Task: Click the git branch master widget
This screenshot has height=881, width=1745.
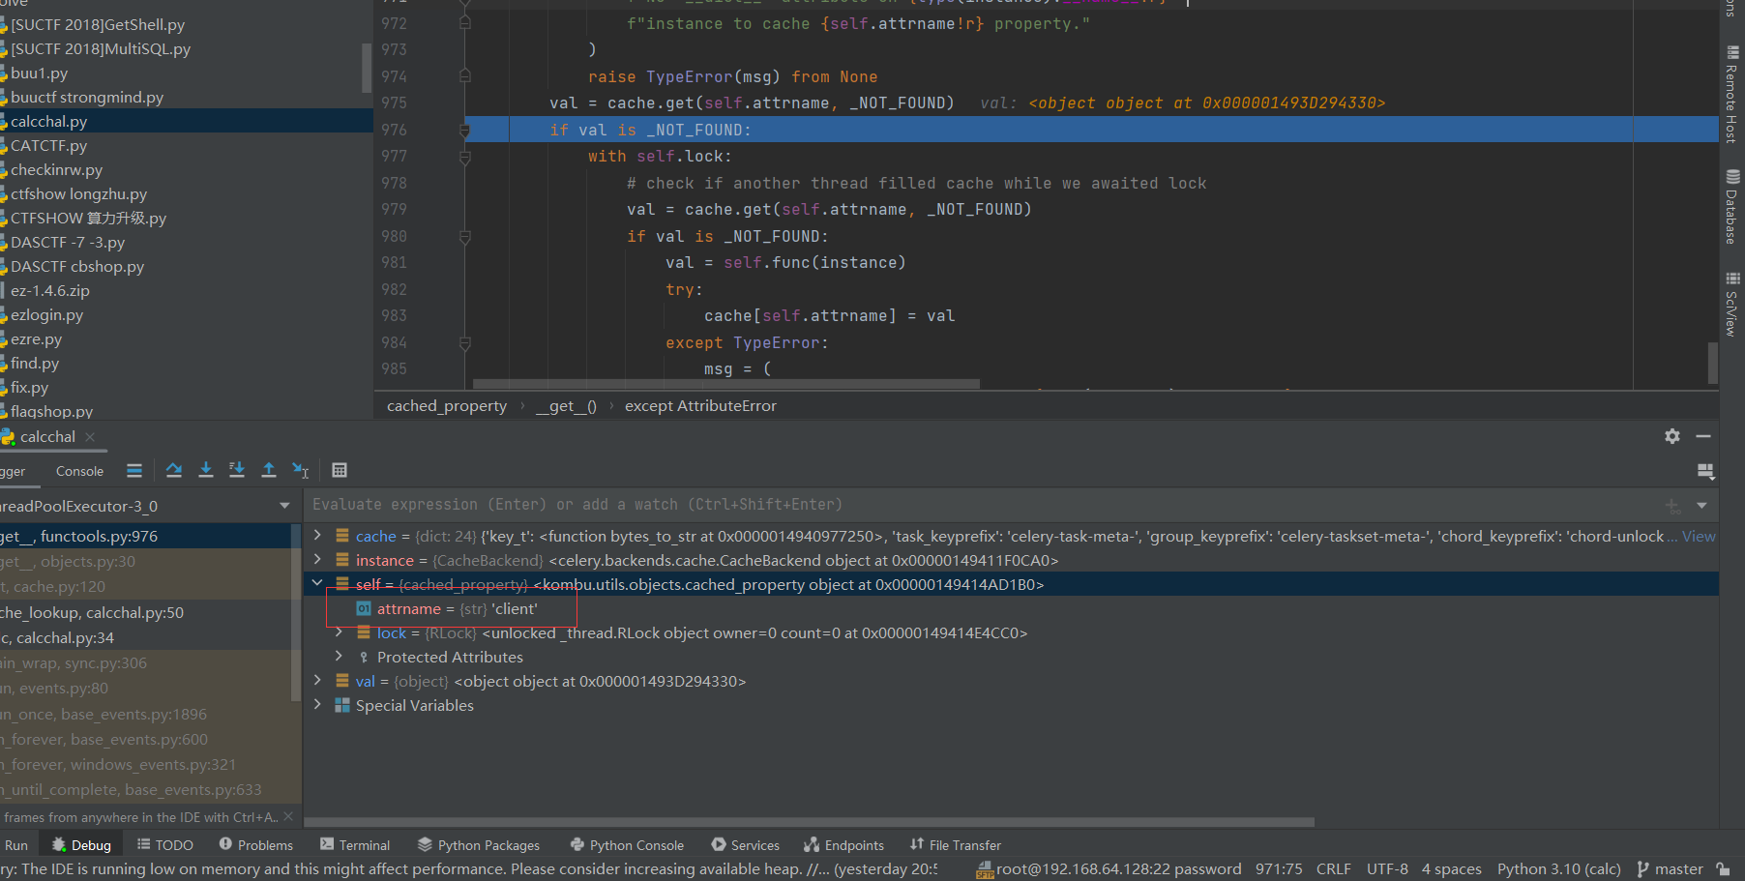Action: pos(1671,868)
